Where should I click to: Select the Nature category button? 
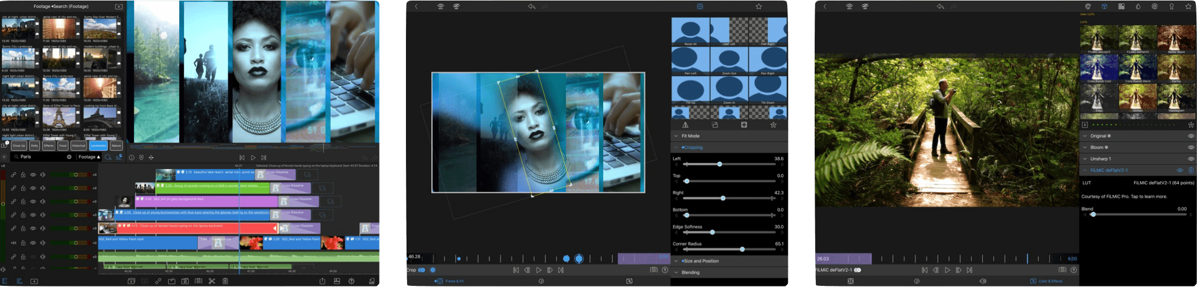click(x=116, y=146)
